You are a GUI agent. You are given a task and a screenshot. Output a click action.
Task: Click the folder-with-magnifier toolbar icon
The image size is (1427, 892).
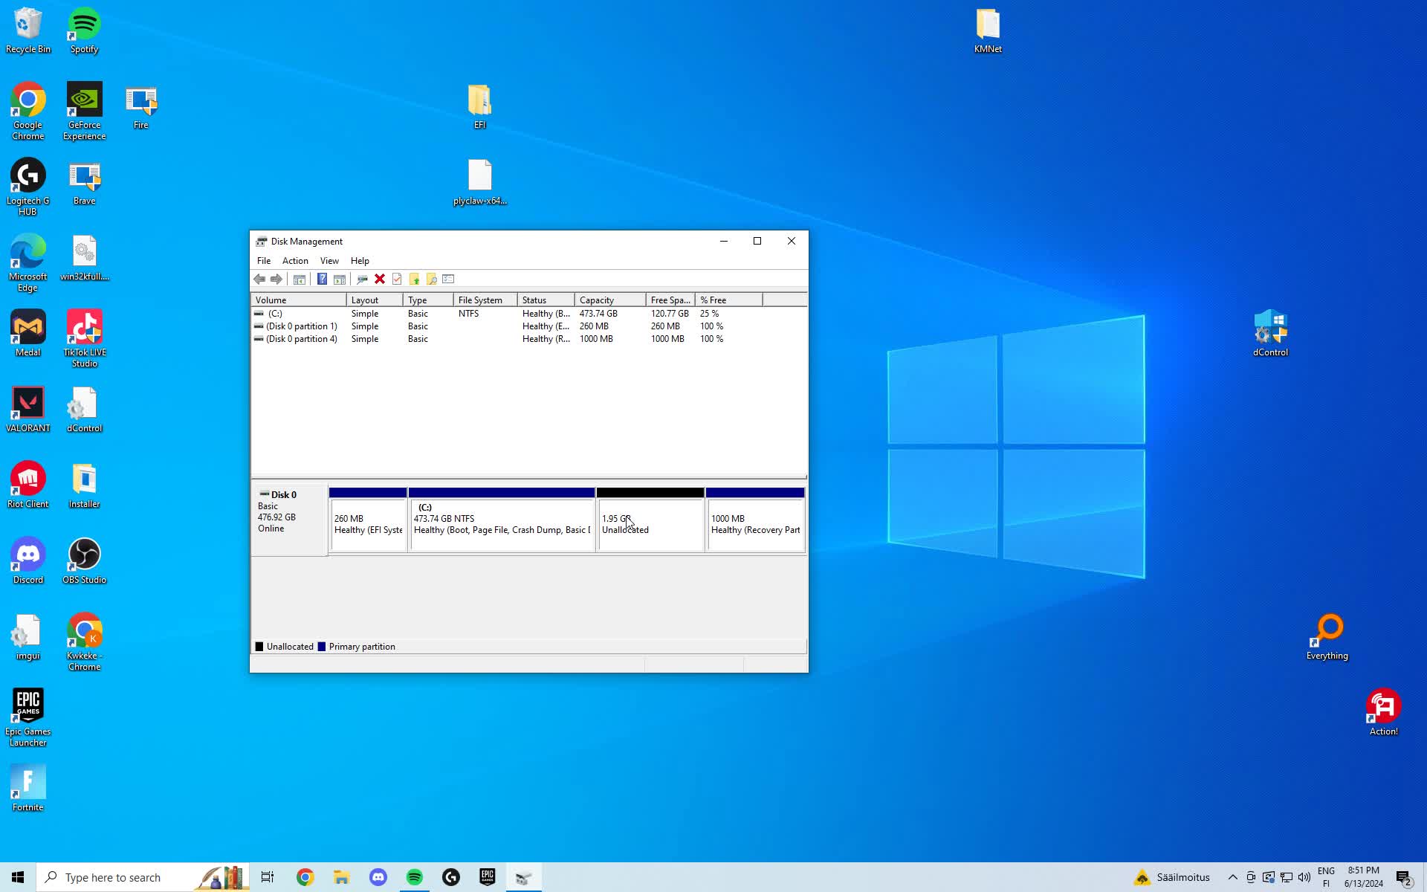pos(431,279)
